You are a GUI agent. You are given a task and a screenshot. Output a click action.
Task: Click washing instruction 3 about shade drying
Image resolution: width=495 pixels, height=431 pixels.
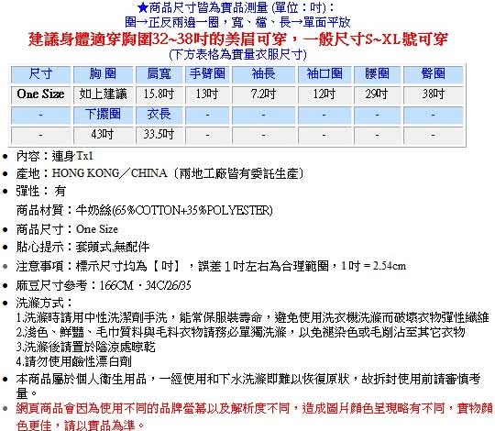85,347
